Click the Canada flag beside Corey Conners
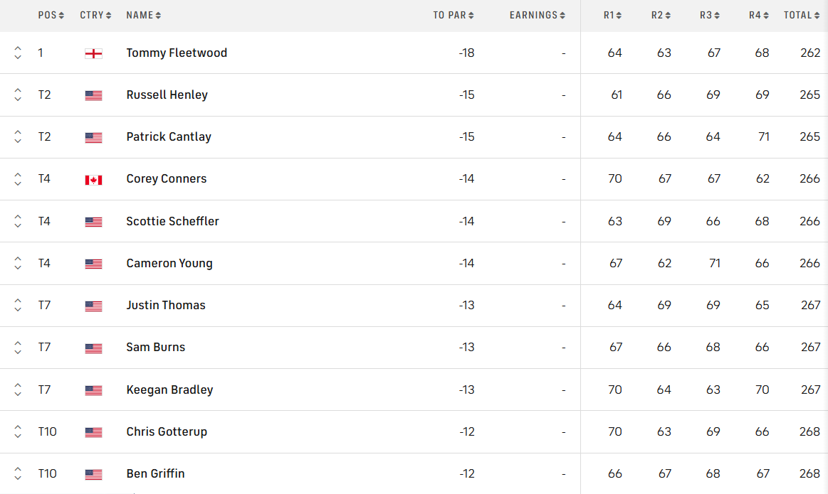Screen dimensions: 828x494 pyautogui.click(x=93, y=180)
